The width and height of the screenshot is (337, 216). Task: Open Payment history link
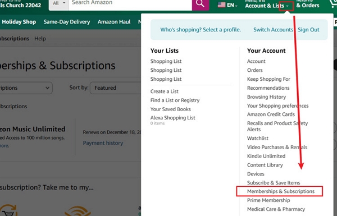click(103, 143)
